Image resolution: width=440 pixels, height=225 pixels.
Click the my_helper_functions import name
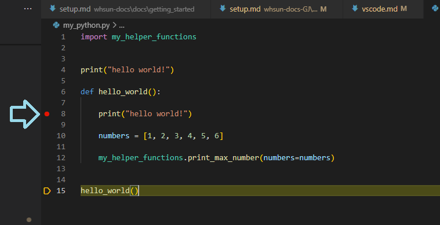click(x=154, y=37)
